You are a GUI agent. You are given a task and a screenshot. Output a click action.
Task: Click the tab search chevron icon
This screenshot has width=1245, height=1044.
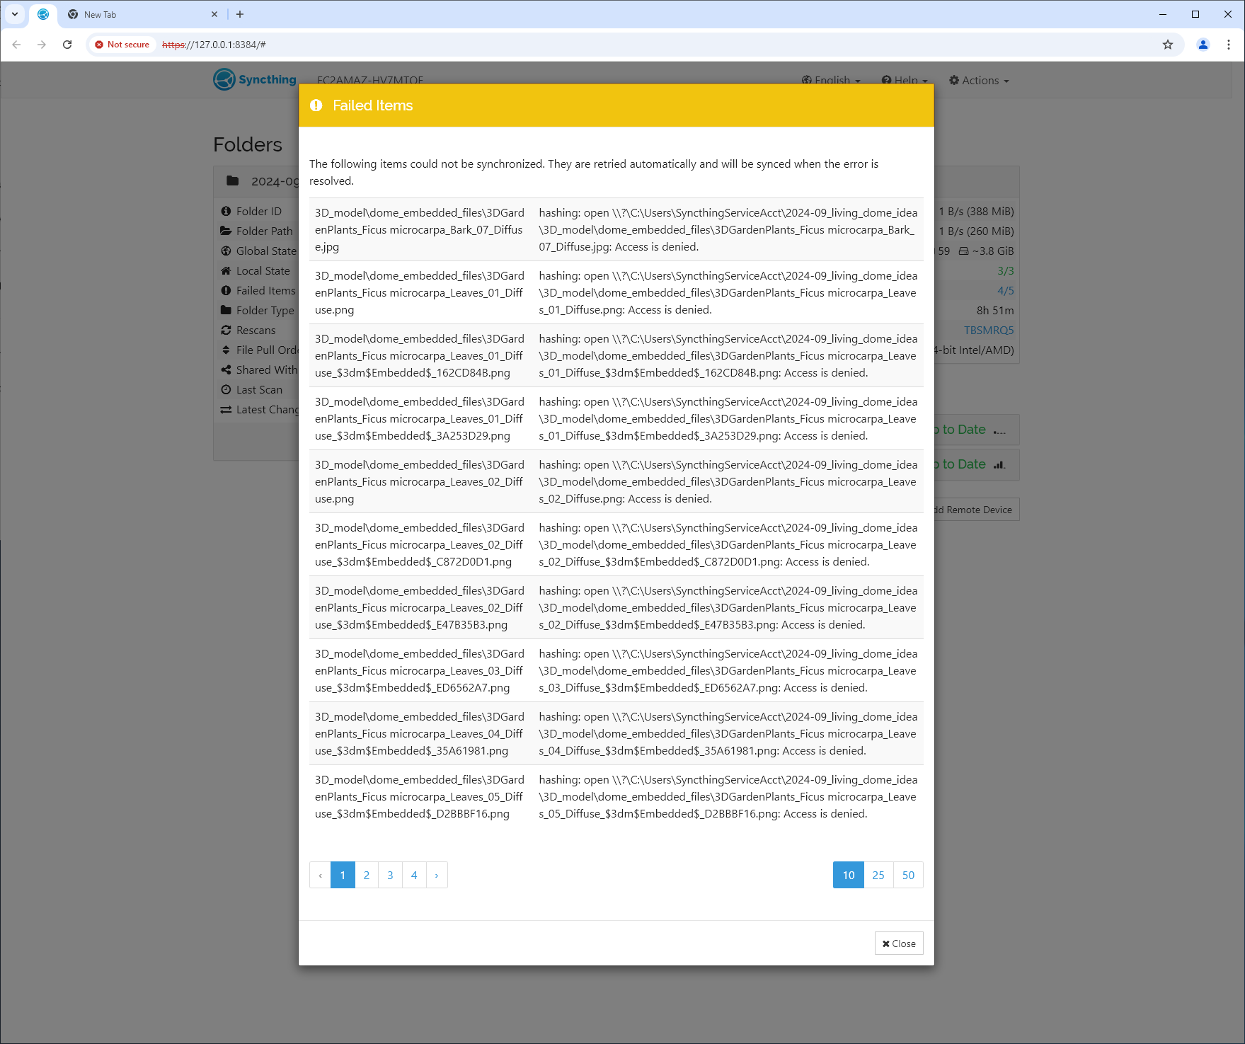[15, 14]
